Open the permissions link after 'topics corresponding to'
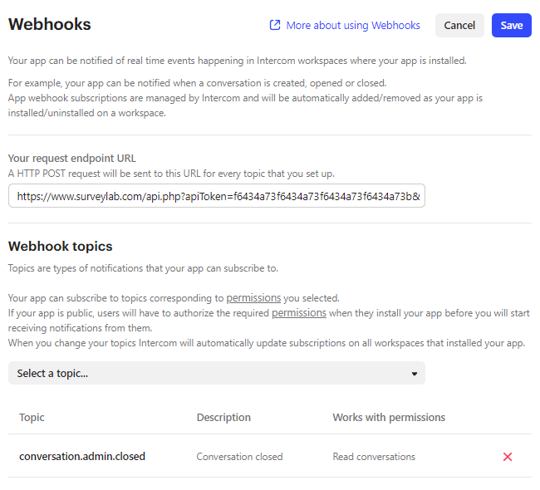Image resolution: width=540 pixels, height=490 pixels. click(253, 298)
